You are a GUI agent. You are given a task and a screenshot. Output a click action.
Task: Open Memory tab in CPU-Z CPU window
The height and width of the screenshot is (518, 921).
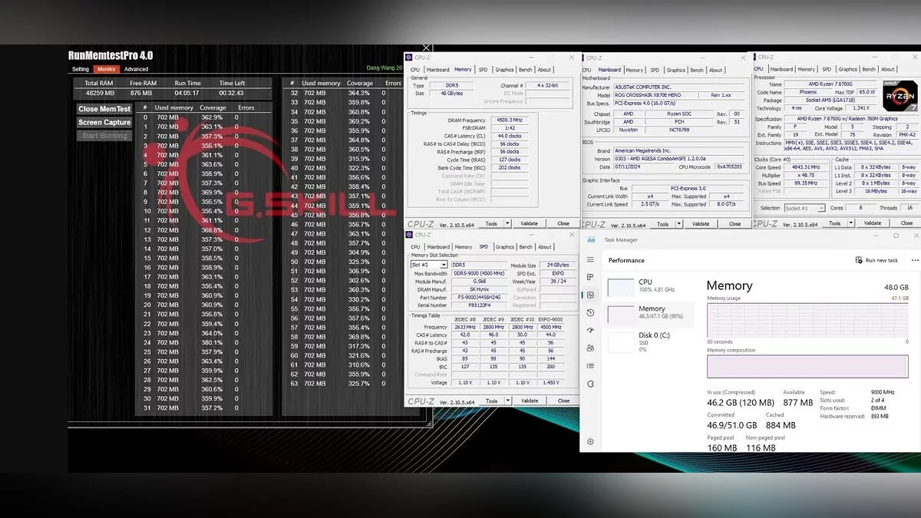(807, 70)
